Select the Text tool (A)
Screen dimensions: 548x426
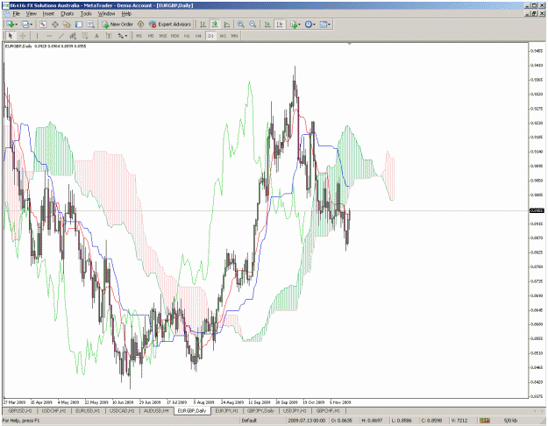(96, 36)
